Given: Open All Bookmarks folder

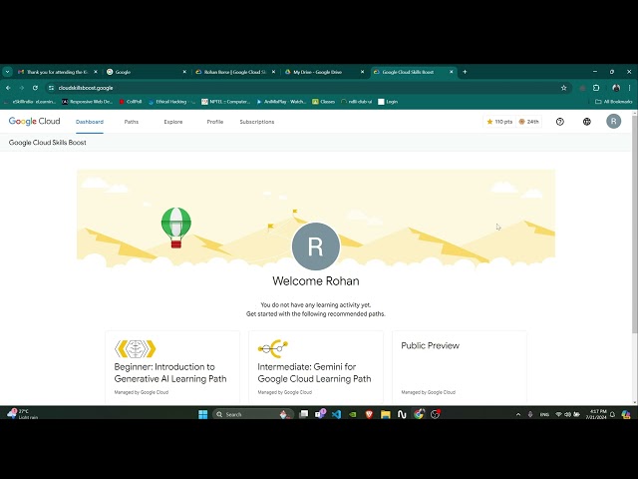Looking at the screenshot, I should click(614, 102).
